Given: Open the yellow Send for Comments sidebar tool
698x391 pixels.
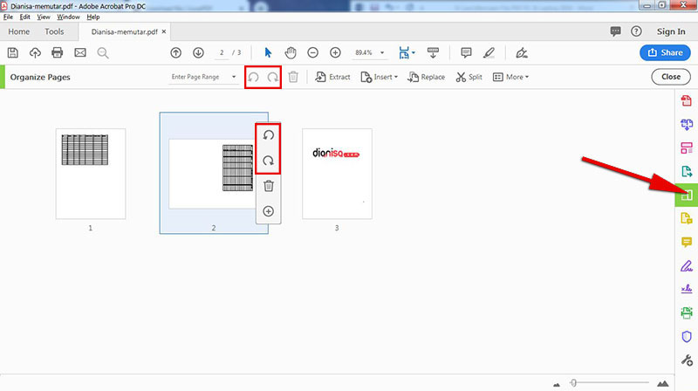Looking at the screenshot, I should click(x=686, y=219).
